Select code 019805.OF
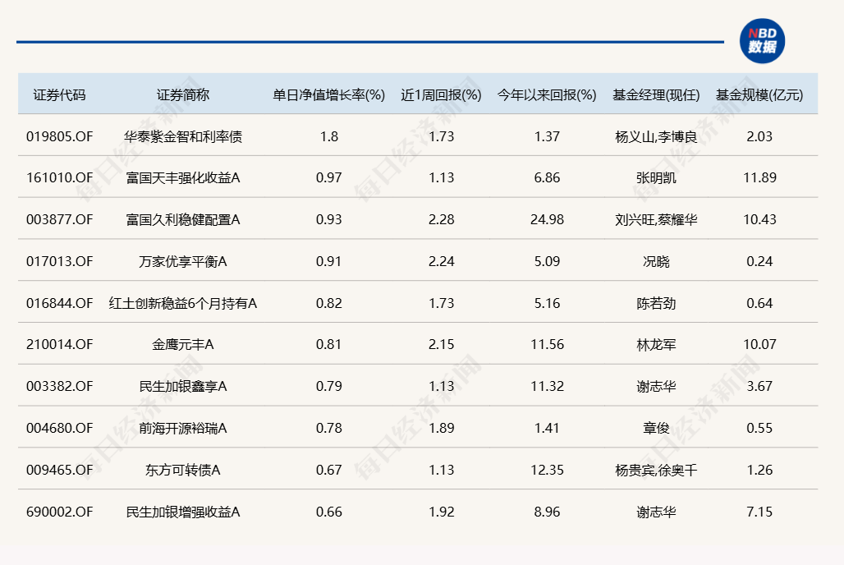This screenshot has height=565, width=844. [60, 136]
